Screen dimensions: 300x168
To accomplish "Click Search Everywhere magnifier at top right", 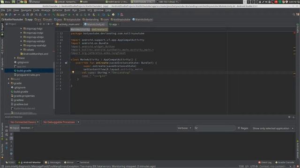I will pyautogui.click(x=294, y=14).
